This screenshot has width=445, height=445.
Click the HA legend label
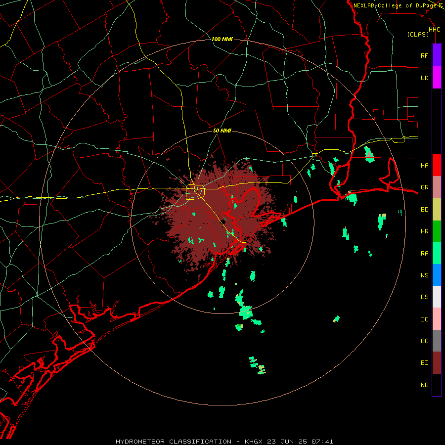[424, 165]
